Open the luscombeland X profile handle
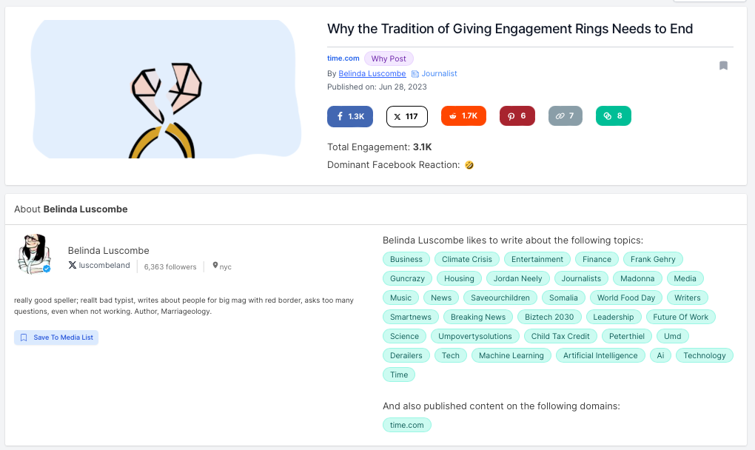Image resolution: width=755 pixels, height=450 pixels. pyautogui.click(x=104, y=266)
